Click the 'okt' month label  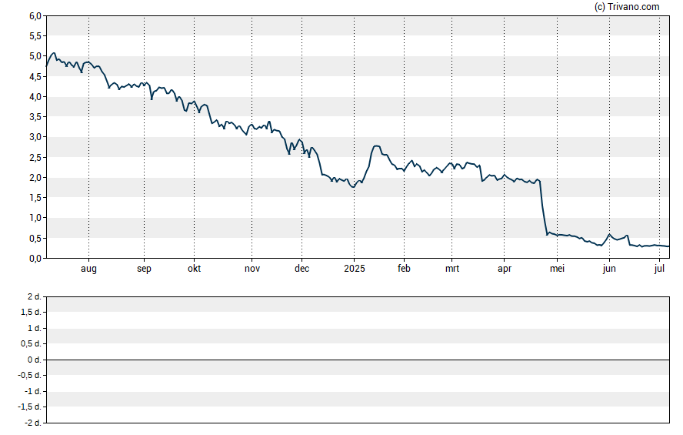[195, 269]
